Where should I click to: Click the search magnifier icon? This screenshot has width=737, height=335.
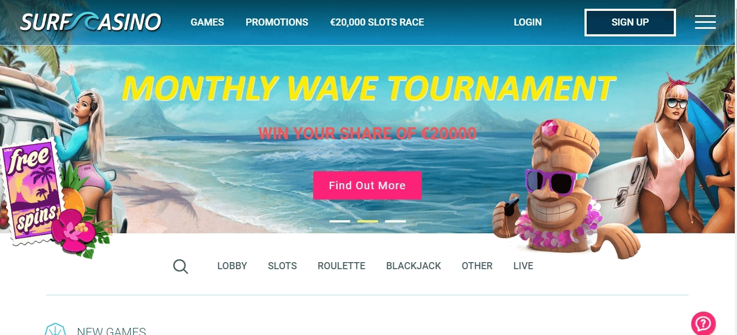coord(180,266)
